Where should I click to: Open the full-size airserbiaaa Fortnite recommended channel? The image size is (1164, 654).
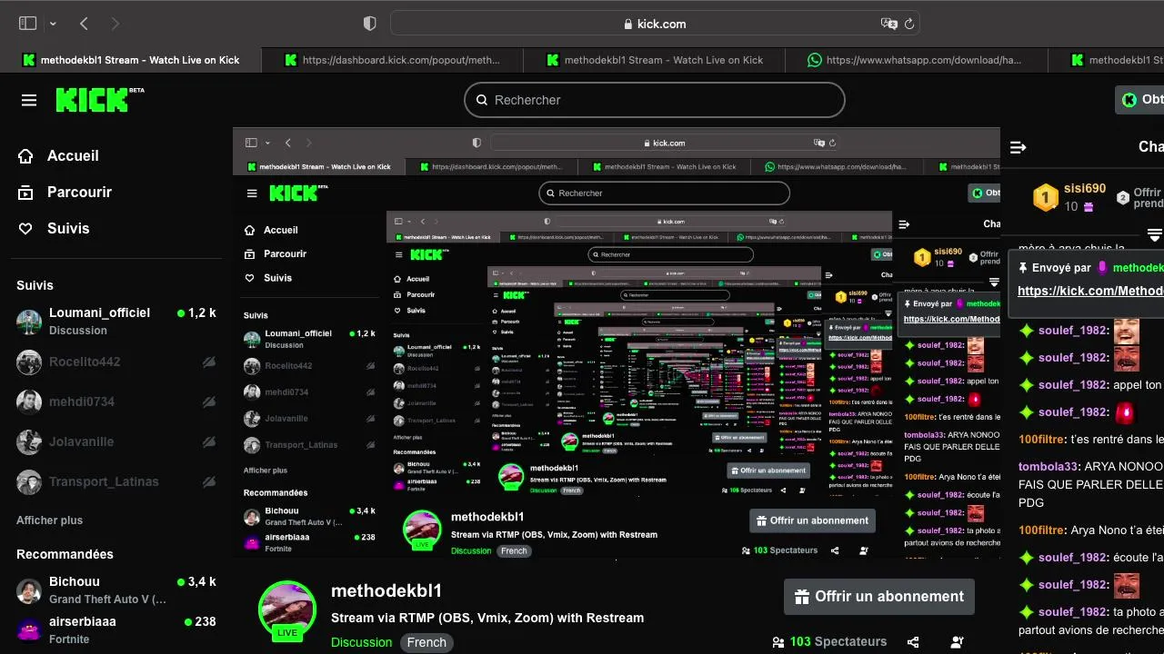[x=116, y=630]
